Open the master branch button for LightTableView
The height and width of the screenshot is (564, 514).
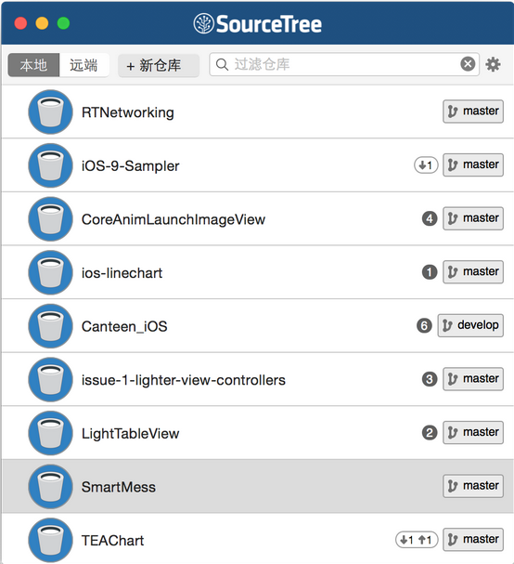pyautogui.click(x=473, y=433)
